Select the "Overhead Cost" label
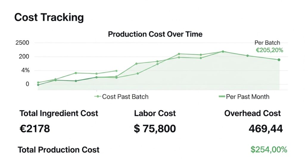305x166 pixels. pyautogui.click(x=252, y=113)
